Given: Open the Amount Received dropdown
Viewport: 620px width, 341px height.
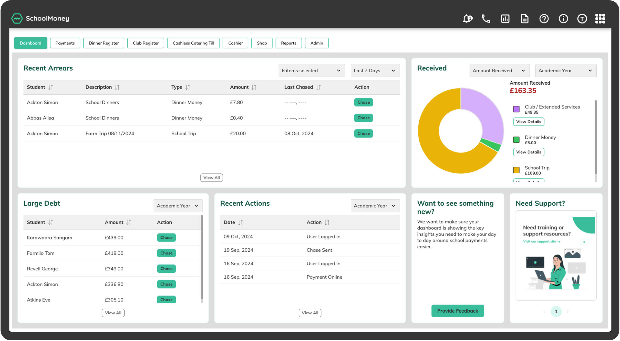Looking at the screenshot, I should (499, 71).
